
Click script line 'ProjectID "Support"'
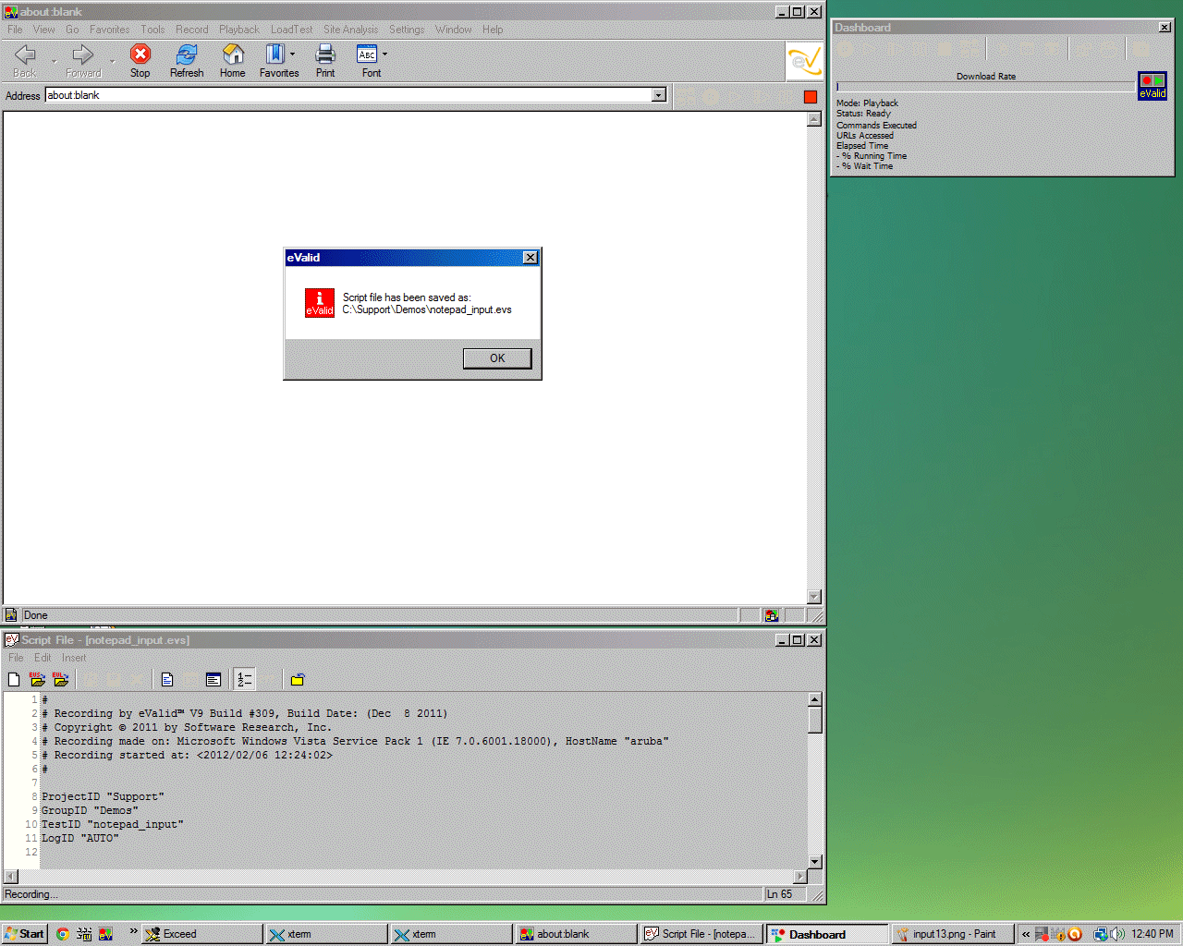point(103,796)
